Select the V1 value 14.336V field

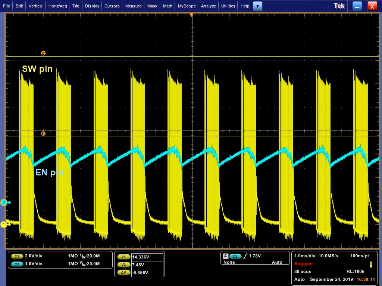(147, 257)
